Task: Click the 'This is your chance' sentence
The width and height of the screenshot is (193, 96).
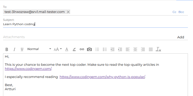Action: (x=82, y=65)
